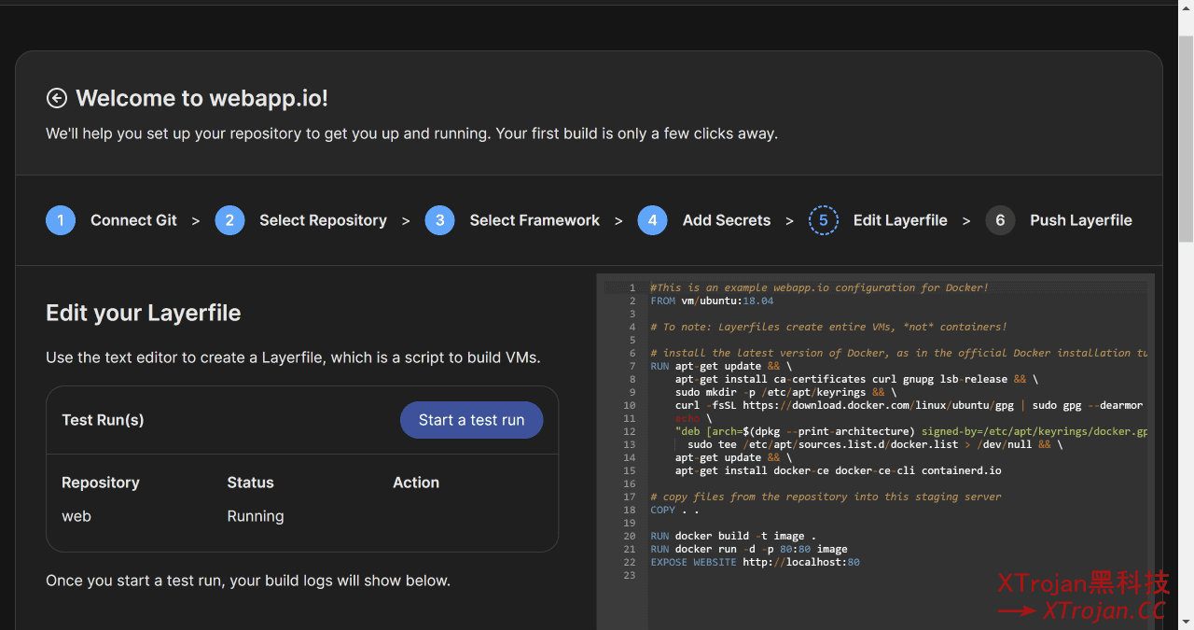The width and height of the screenshot is (1194, 630).
Task: Start a test run
Action: tap(471, 420)
